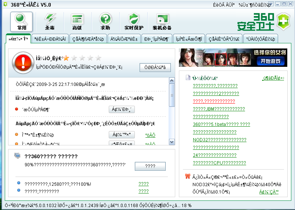Click the '????' link beside '?????,????????'

point(144,191)
